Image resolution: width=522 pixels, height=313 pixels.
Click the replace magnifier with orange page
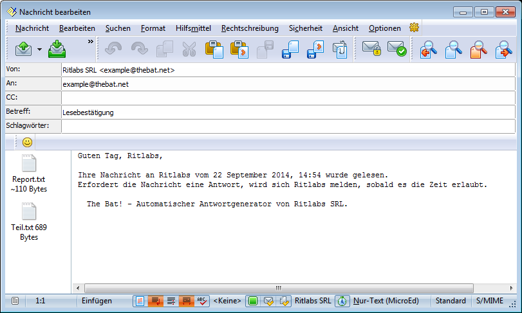point(478,49)
